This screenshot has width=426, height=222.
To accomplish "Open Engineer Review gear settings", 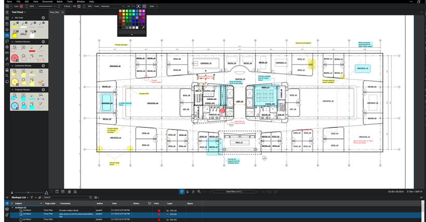I will 43,89.
